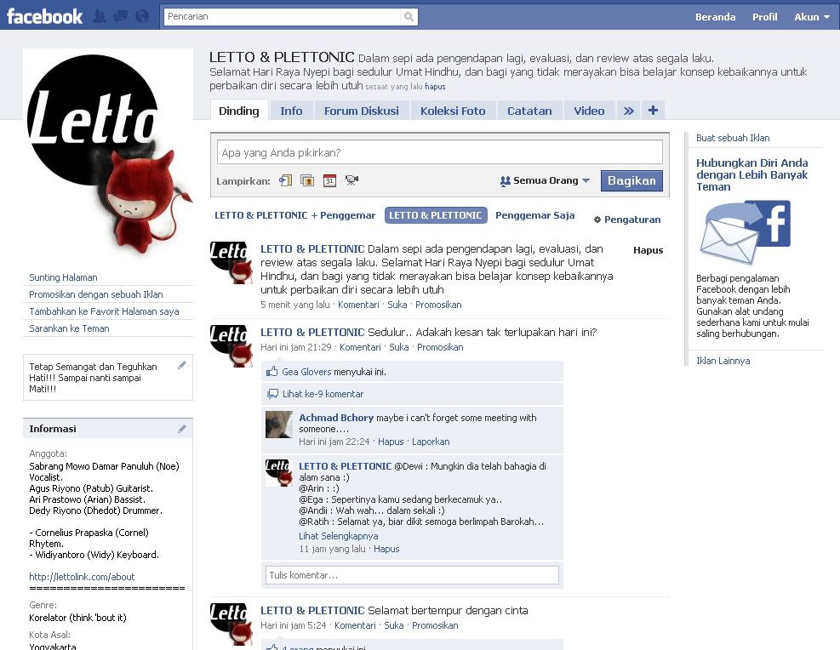840x650 pixels.
Task: Attach a video using the camera icon
Action: [x=351, y=180]
